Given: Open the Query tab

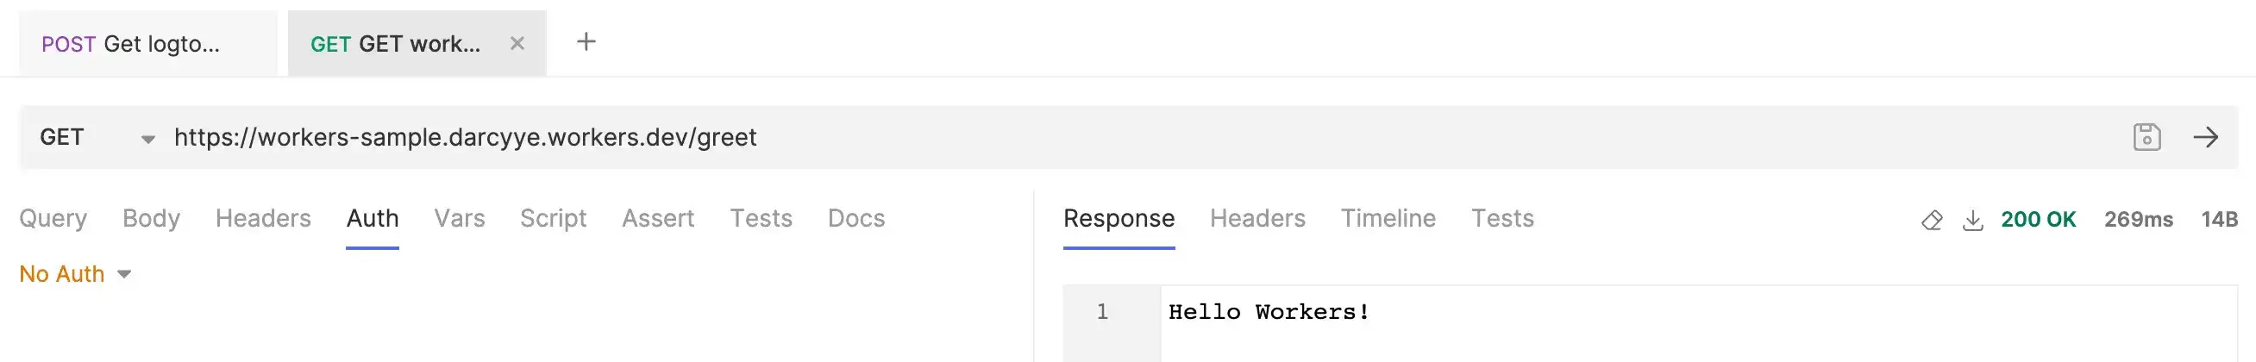Looking at the screenshot, I should click(53, 219).
